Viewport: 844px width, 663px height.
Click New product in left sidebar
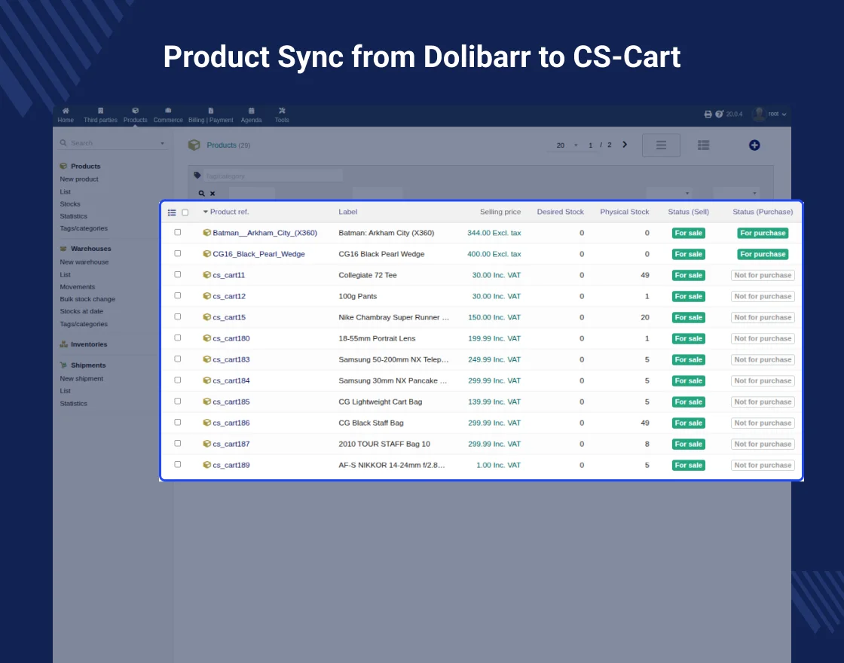(79, 179)
